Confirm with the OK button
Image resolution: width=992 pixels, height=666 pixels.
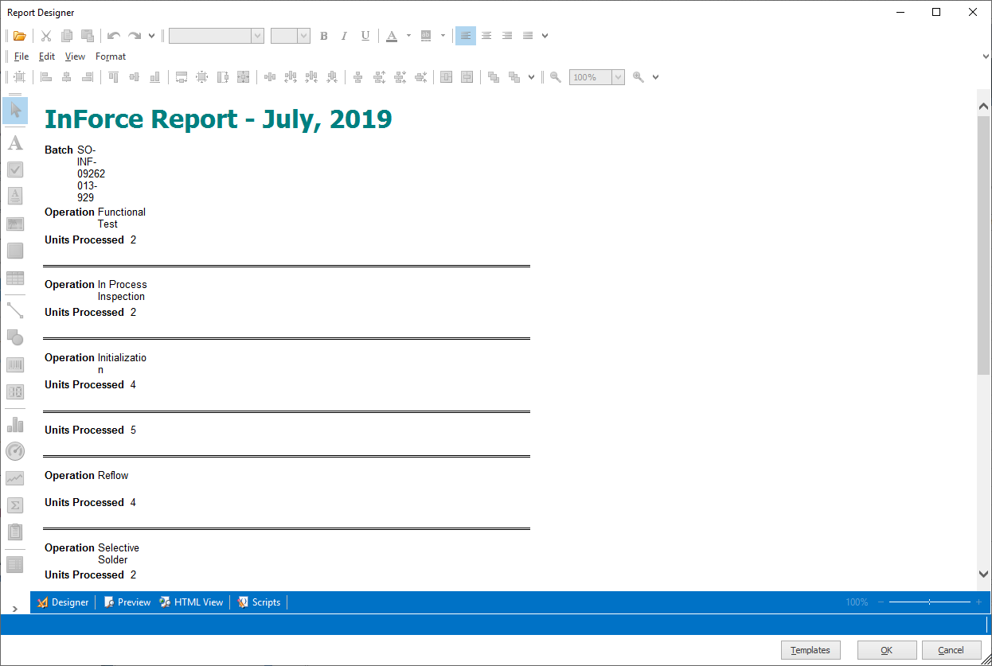click(886, 650)
